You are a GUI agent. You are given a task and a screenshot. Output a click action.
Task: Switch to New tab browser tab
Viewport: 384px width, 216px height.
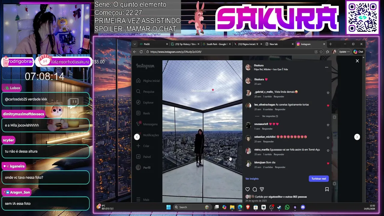(279, 44)
